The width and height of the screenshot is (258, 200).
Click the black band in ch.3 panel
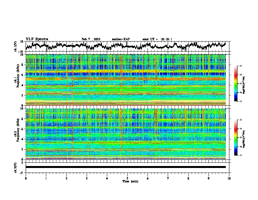pos(126,167)
